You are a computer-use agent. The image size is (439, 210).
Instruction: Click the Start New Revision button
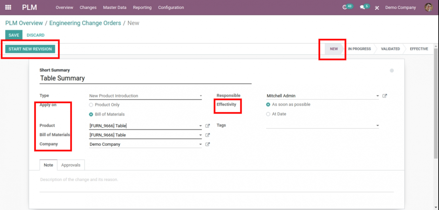click(30, 49)
